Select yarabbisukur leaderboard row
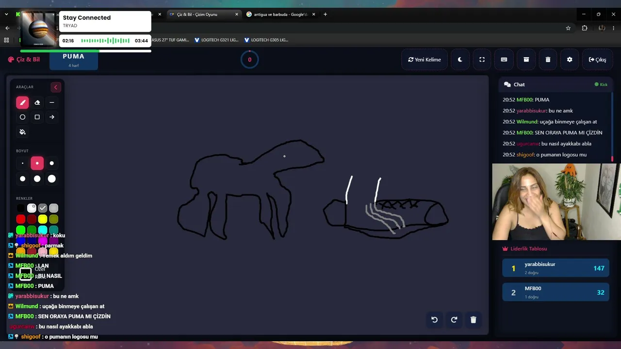The width and height of the screenshot is (621, 349). click(556, 268)
